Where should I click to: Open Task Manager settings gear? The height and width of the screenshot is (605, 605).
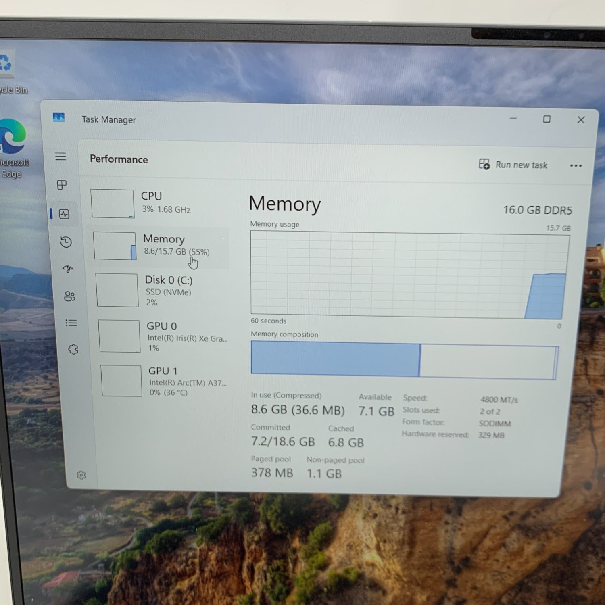pos(81,475)
